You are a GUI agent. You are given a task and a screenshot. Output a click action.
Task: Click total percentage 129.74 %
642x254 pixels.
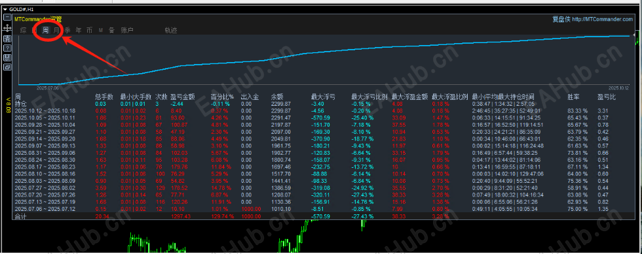[x=222, y=216]
